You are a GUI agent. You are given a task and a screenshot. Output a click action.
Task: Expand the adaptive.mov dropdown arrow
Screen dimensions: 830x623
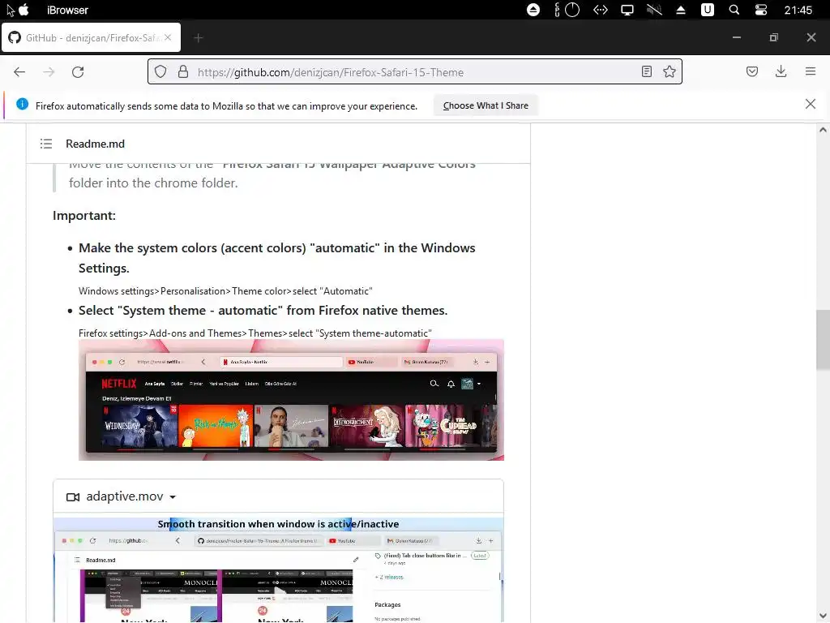(173, 497)
